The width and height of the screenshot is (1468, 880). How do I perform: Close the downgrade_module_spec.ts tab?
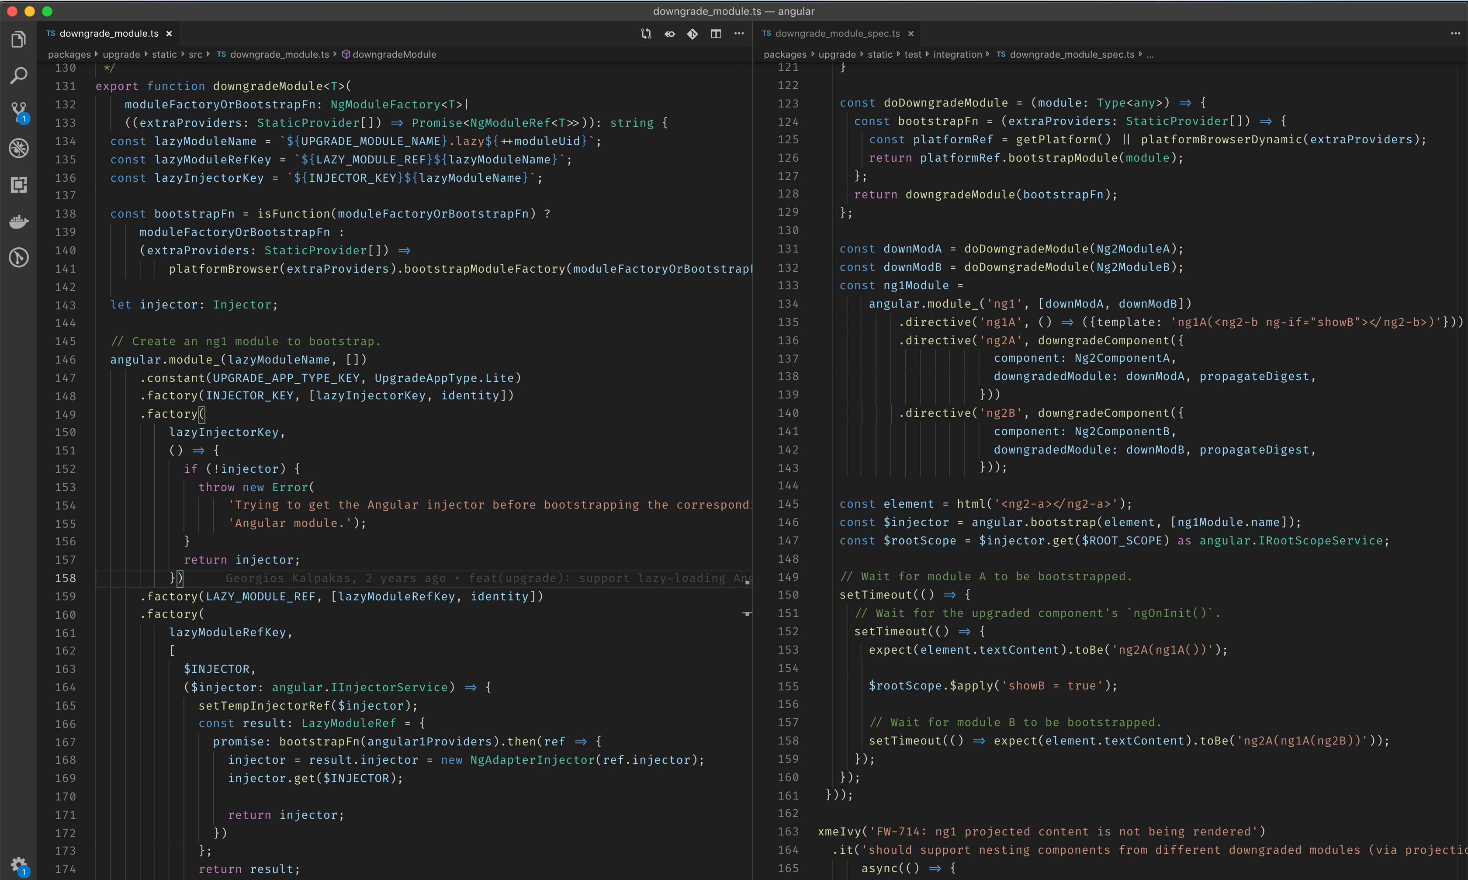pos(911,34)
